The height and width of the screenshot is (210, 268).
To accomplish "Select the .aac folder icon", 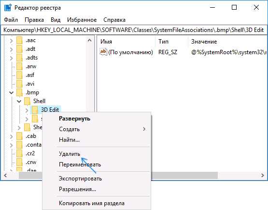I will [x=19, y=41].
